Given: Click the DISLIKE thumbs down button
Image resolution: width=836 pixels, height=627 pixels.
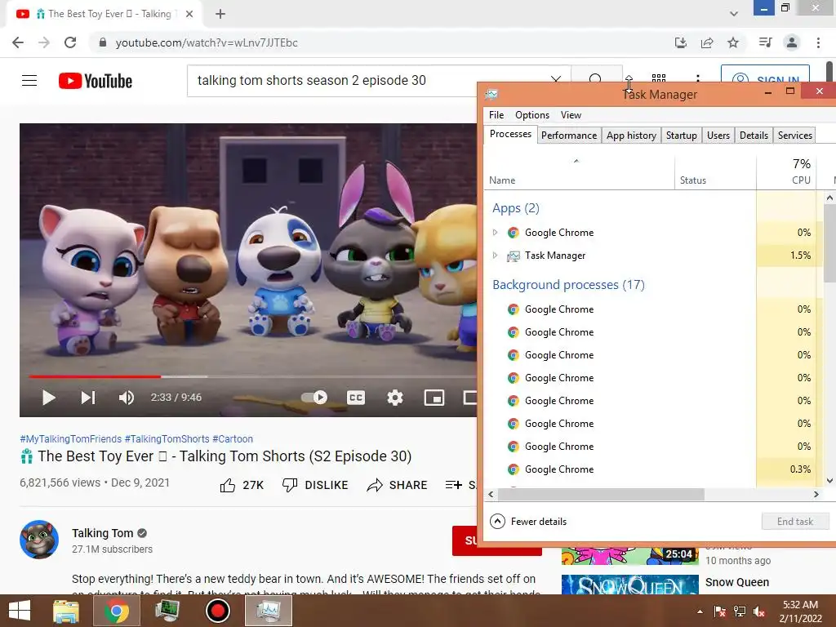Looking at the screenshot, I should [315, 485].
